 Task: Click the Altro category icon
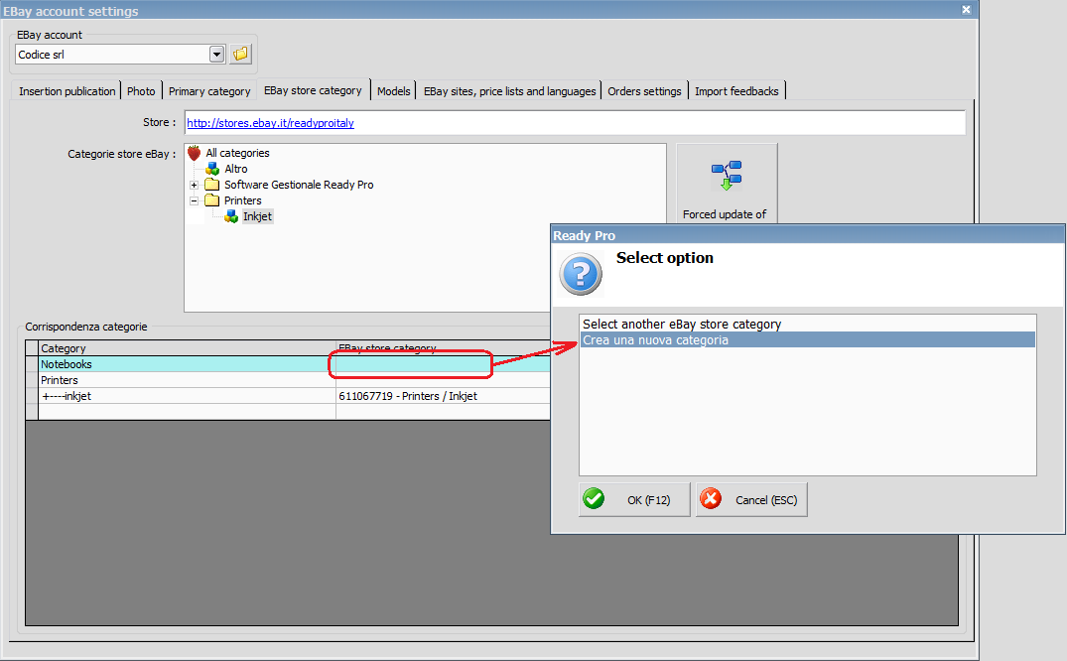point(213,168)
